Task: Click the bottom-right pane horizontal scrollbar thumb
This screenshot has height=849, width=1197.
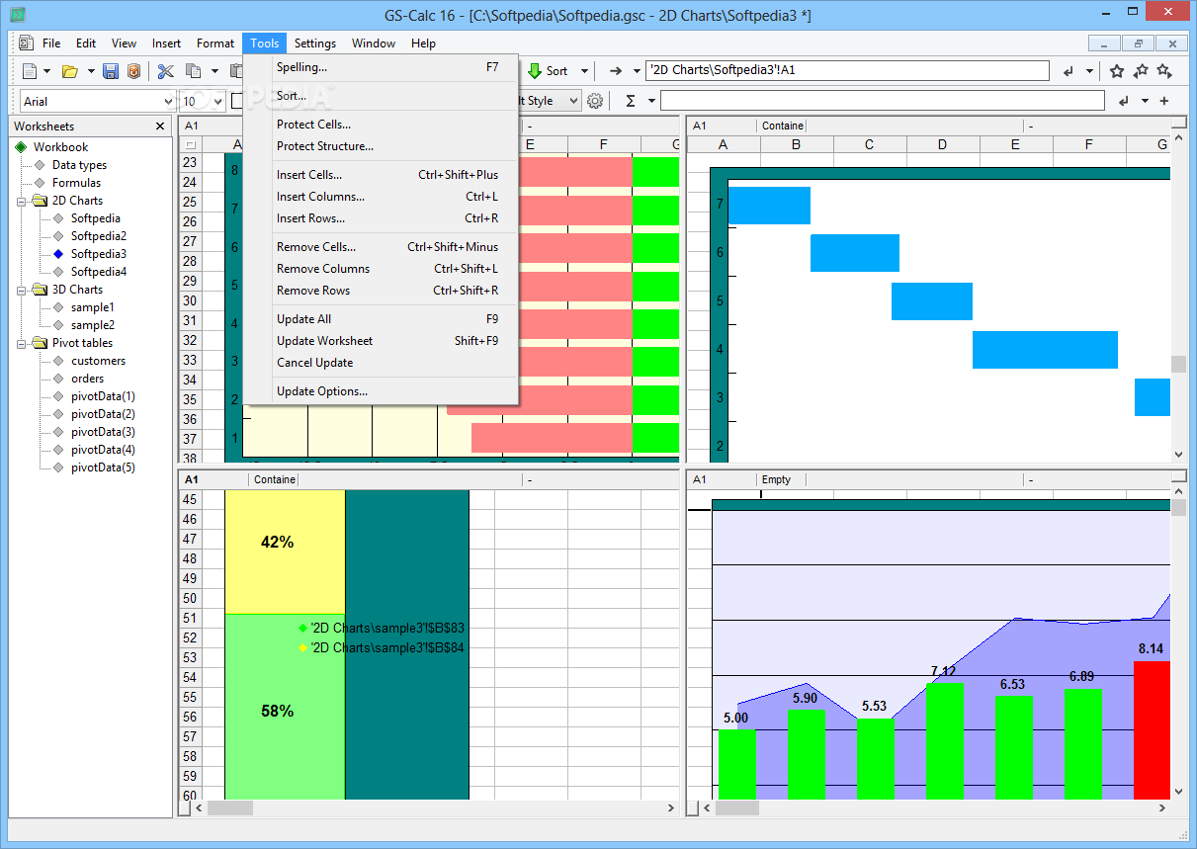Action: [x=737, y=807]
